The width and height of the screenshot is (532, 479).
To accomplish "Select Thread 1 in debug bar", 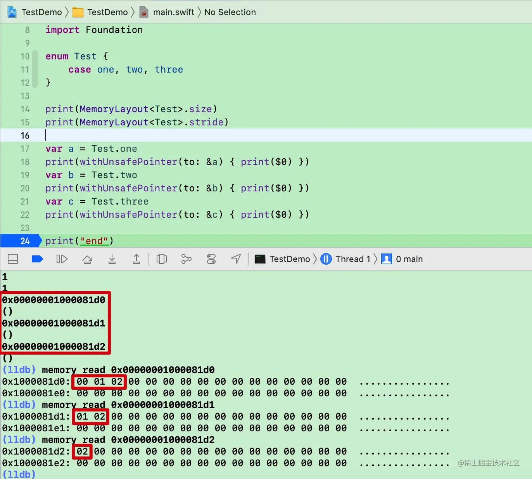I will point(345,259).
